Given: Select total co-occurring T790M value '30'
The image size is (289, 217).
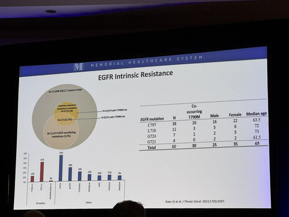Looking at the screenshot, I should coord(194,146).
